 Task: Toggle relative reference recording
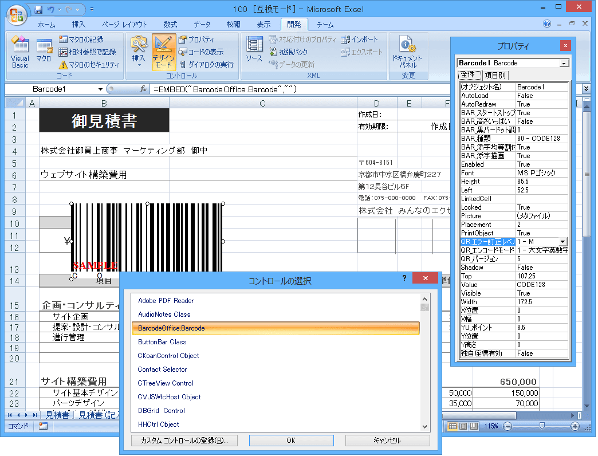pyautogui.click(x=87, y=52)
